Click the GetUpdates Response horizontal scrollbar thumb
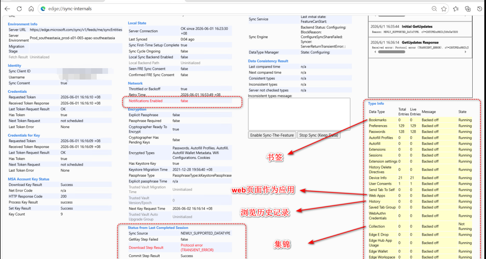This screenshot has height=259, width=486. (x=392, y=52)
